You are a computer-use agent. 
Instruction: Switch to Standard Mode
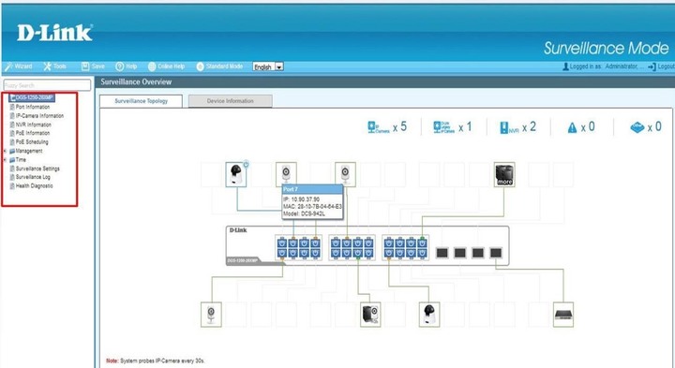pos(219,66)
